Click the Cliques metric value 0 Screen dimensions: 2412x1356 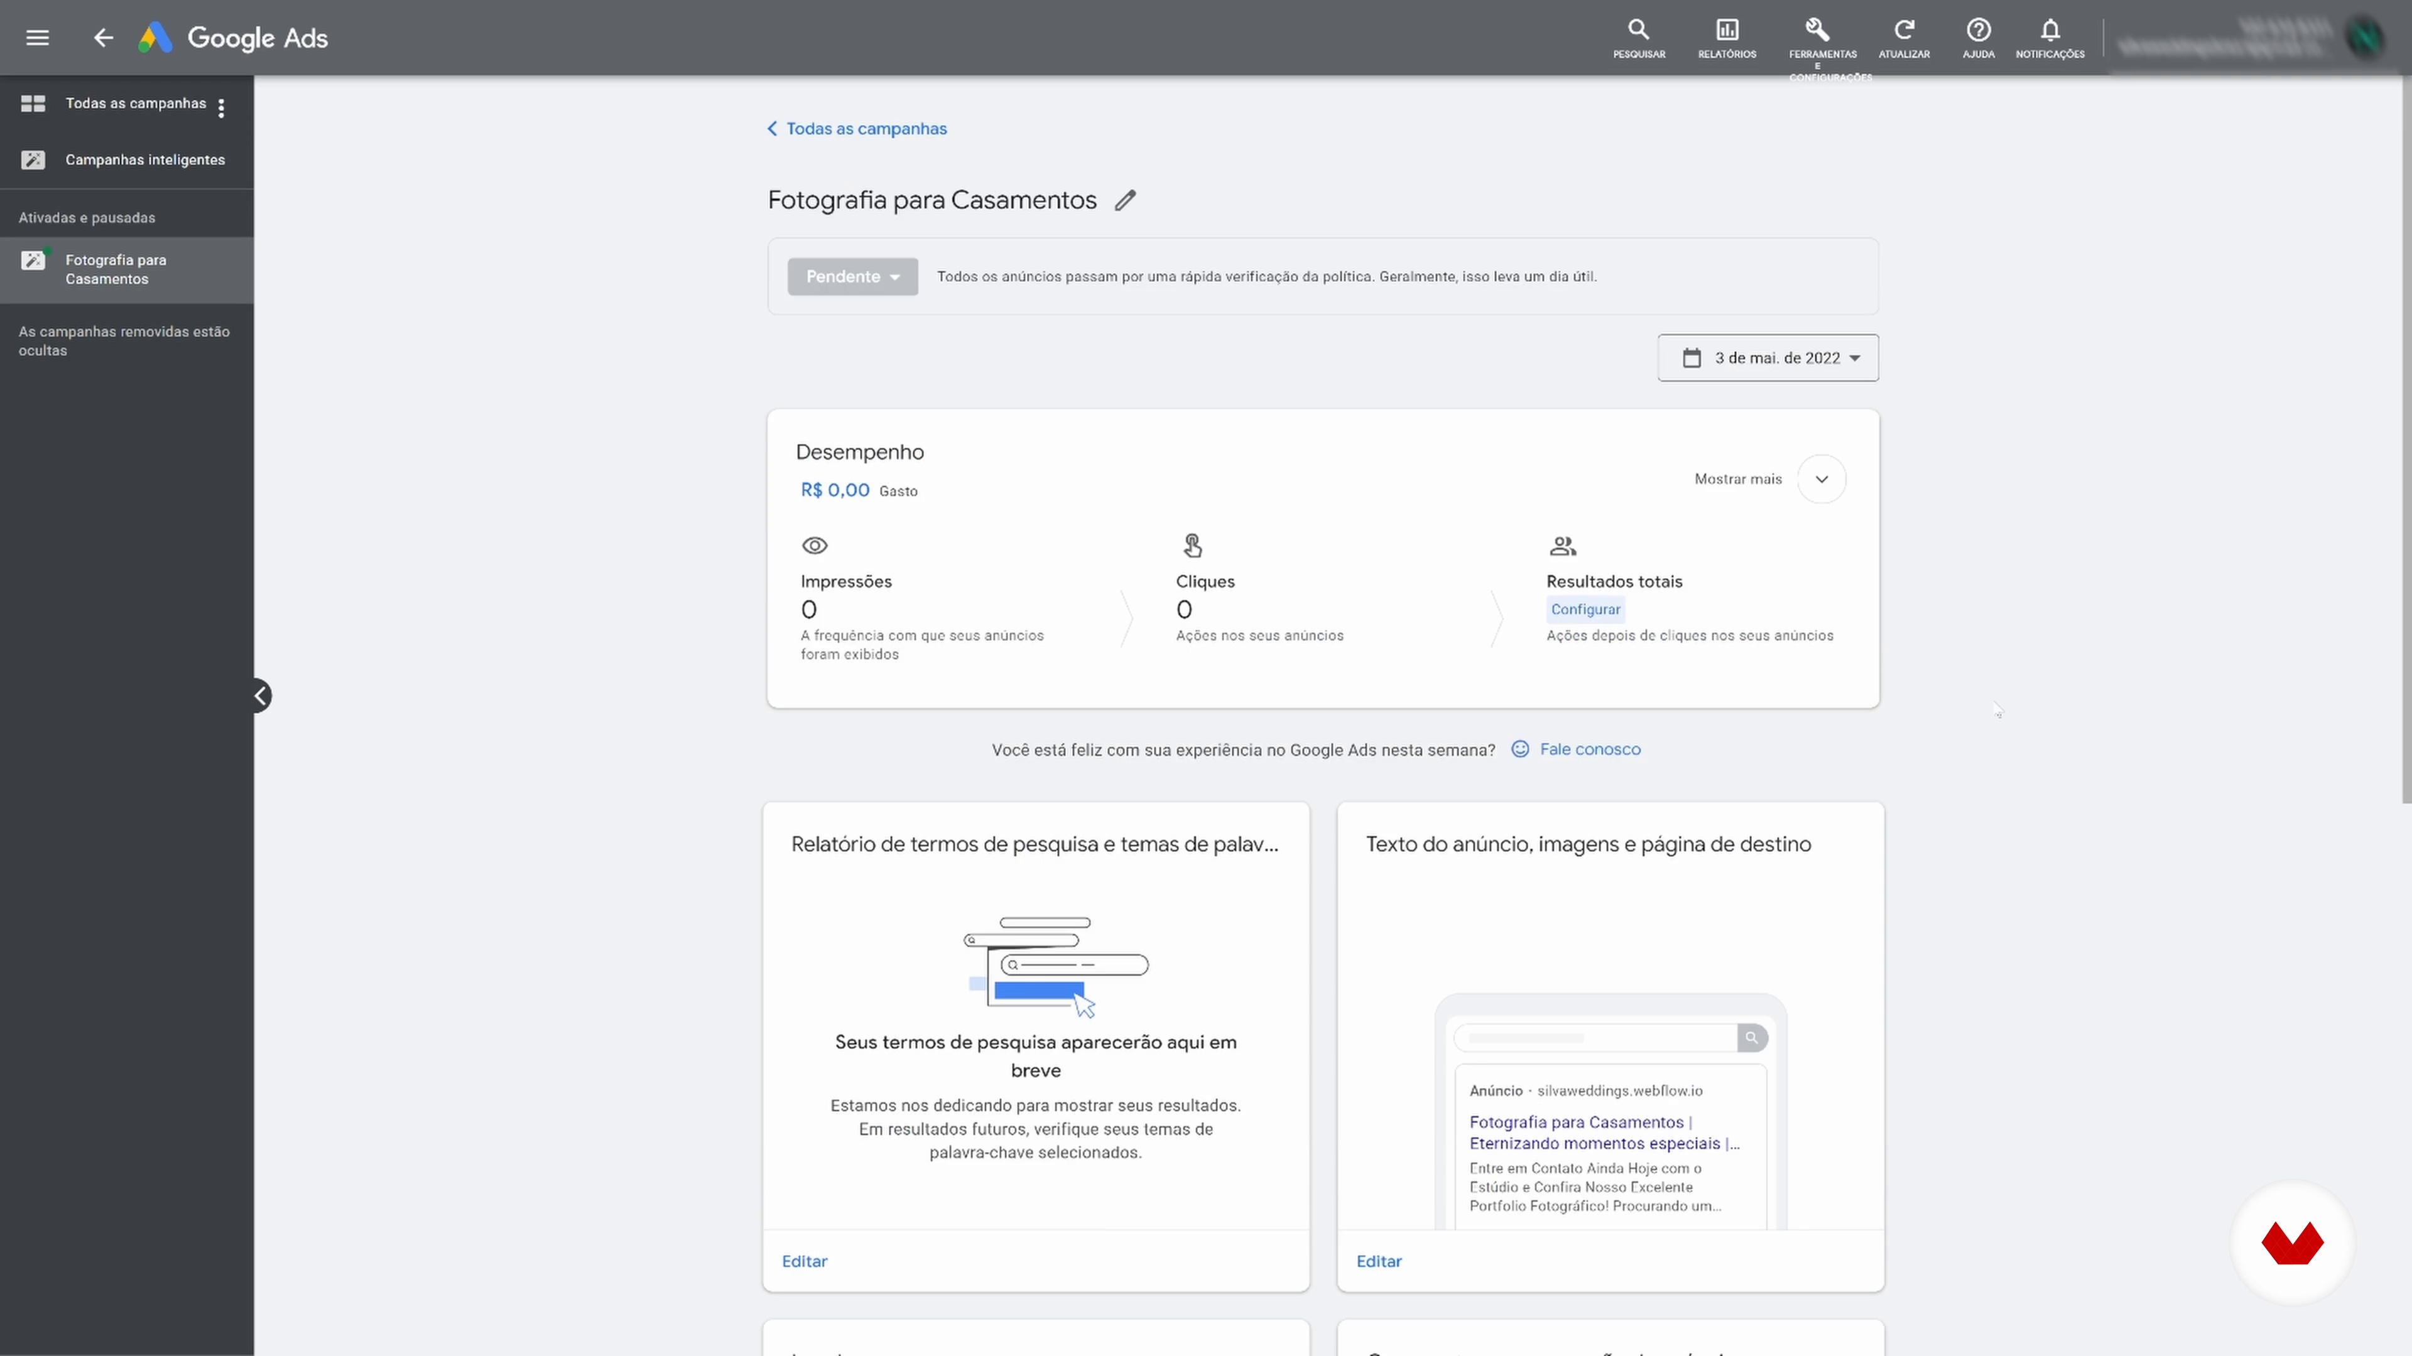click(1183, 609)
